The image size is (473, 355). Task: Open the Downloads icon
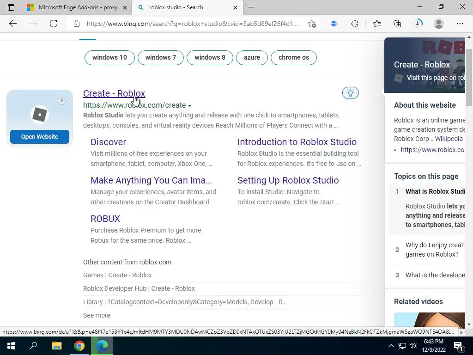coord(418,24)
